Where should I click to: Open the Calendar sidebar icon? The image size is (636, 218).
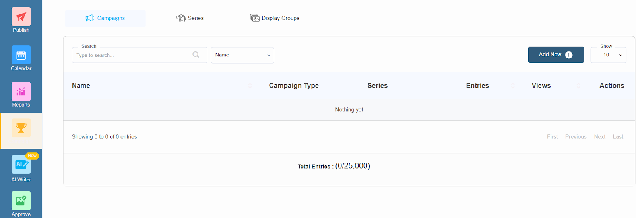(21, 55)
